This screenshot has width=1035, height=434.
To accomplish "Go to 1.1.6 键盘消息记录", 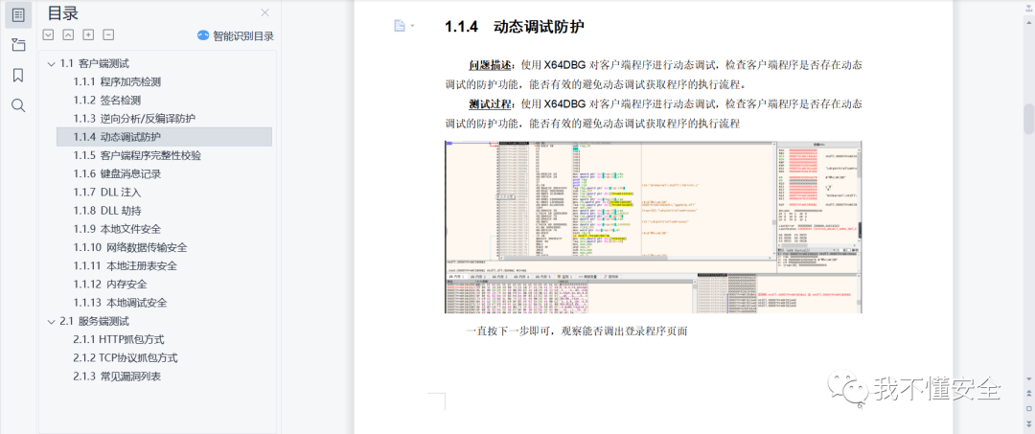I will (x=117, y=174).
